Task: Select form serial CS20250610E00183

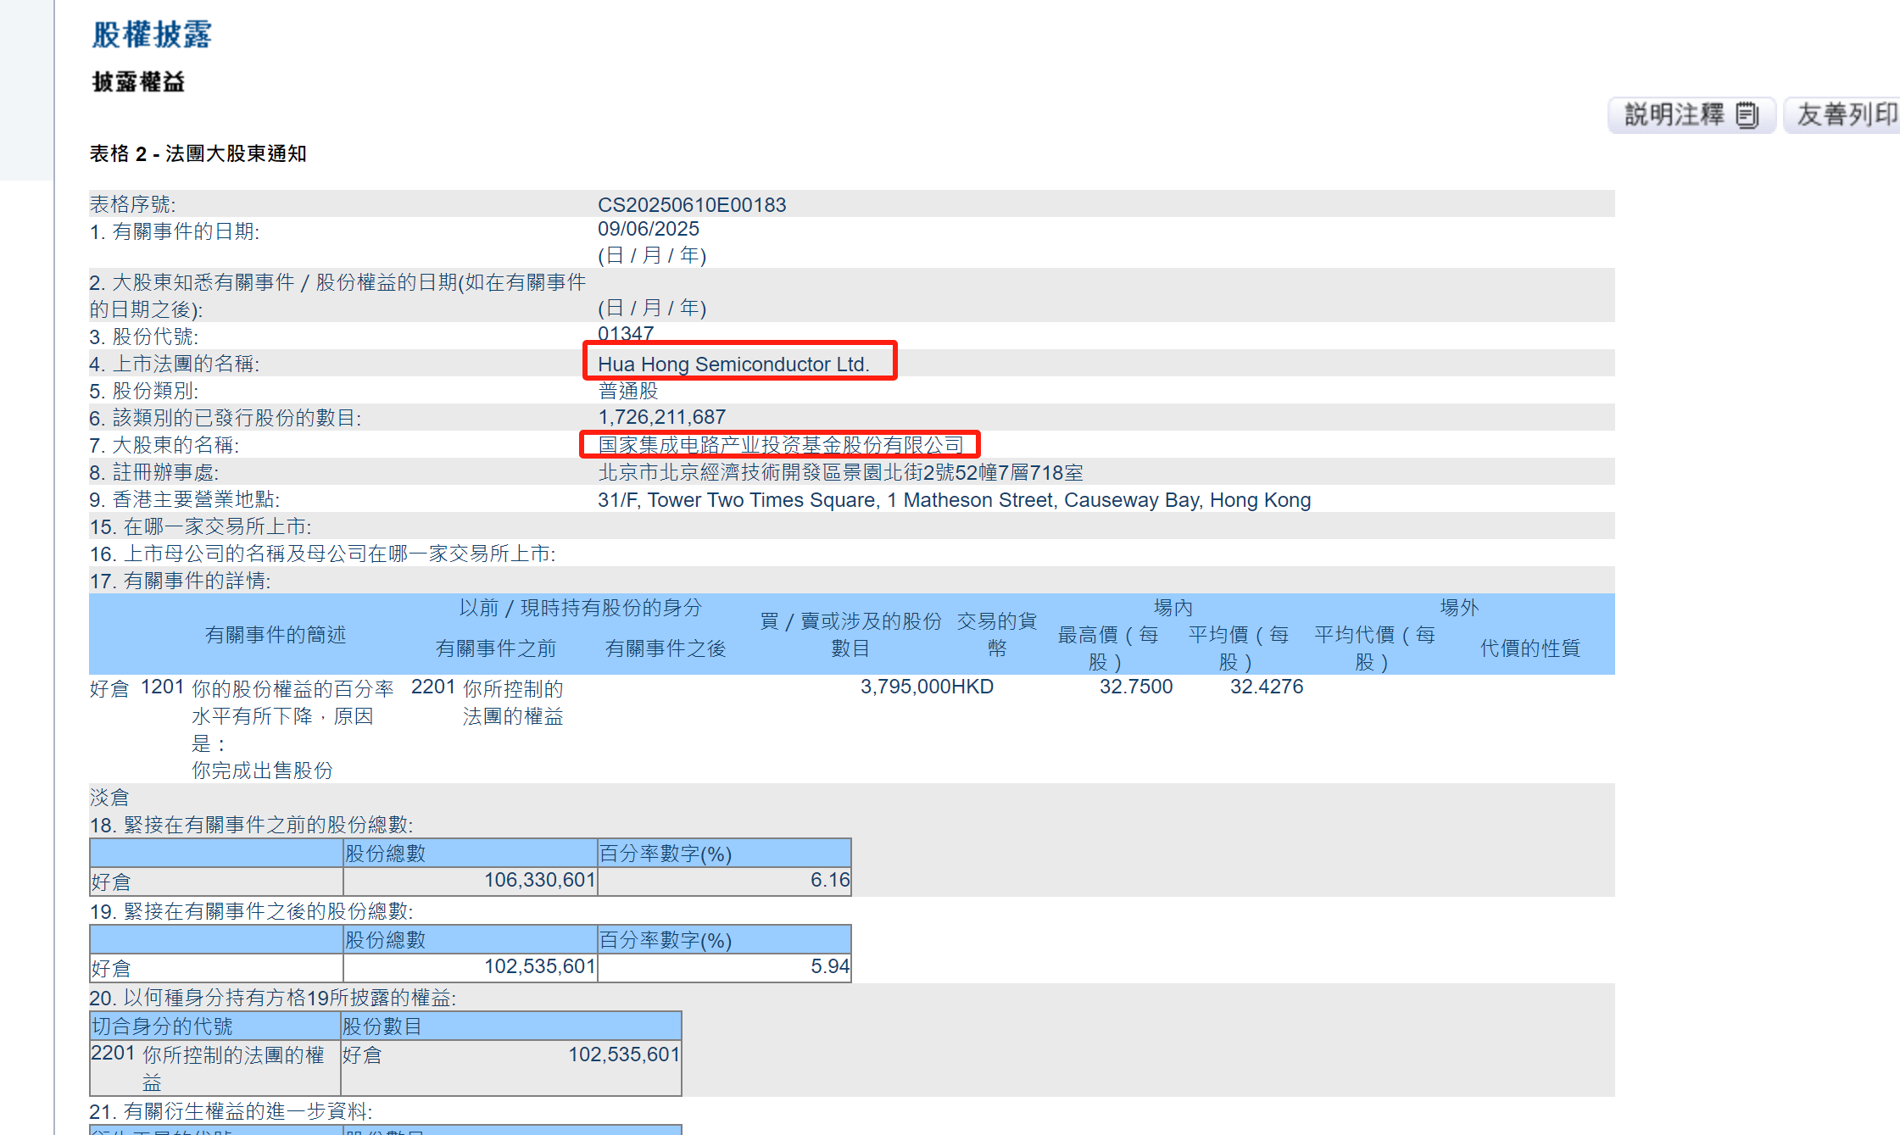Action: (x=692, y=204)
